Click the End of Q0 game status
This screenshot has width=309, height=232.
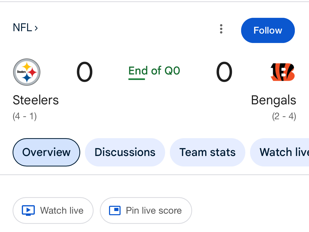click(x=154, y=71)
